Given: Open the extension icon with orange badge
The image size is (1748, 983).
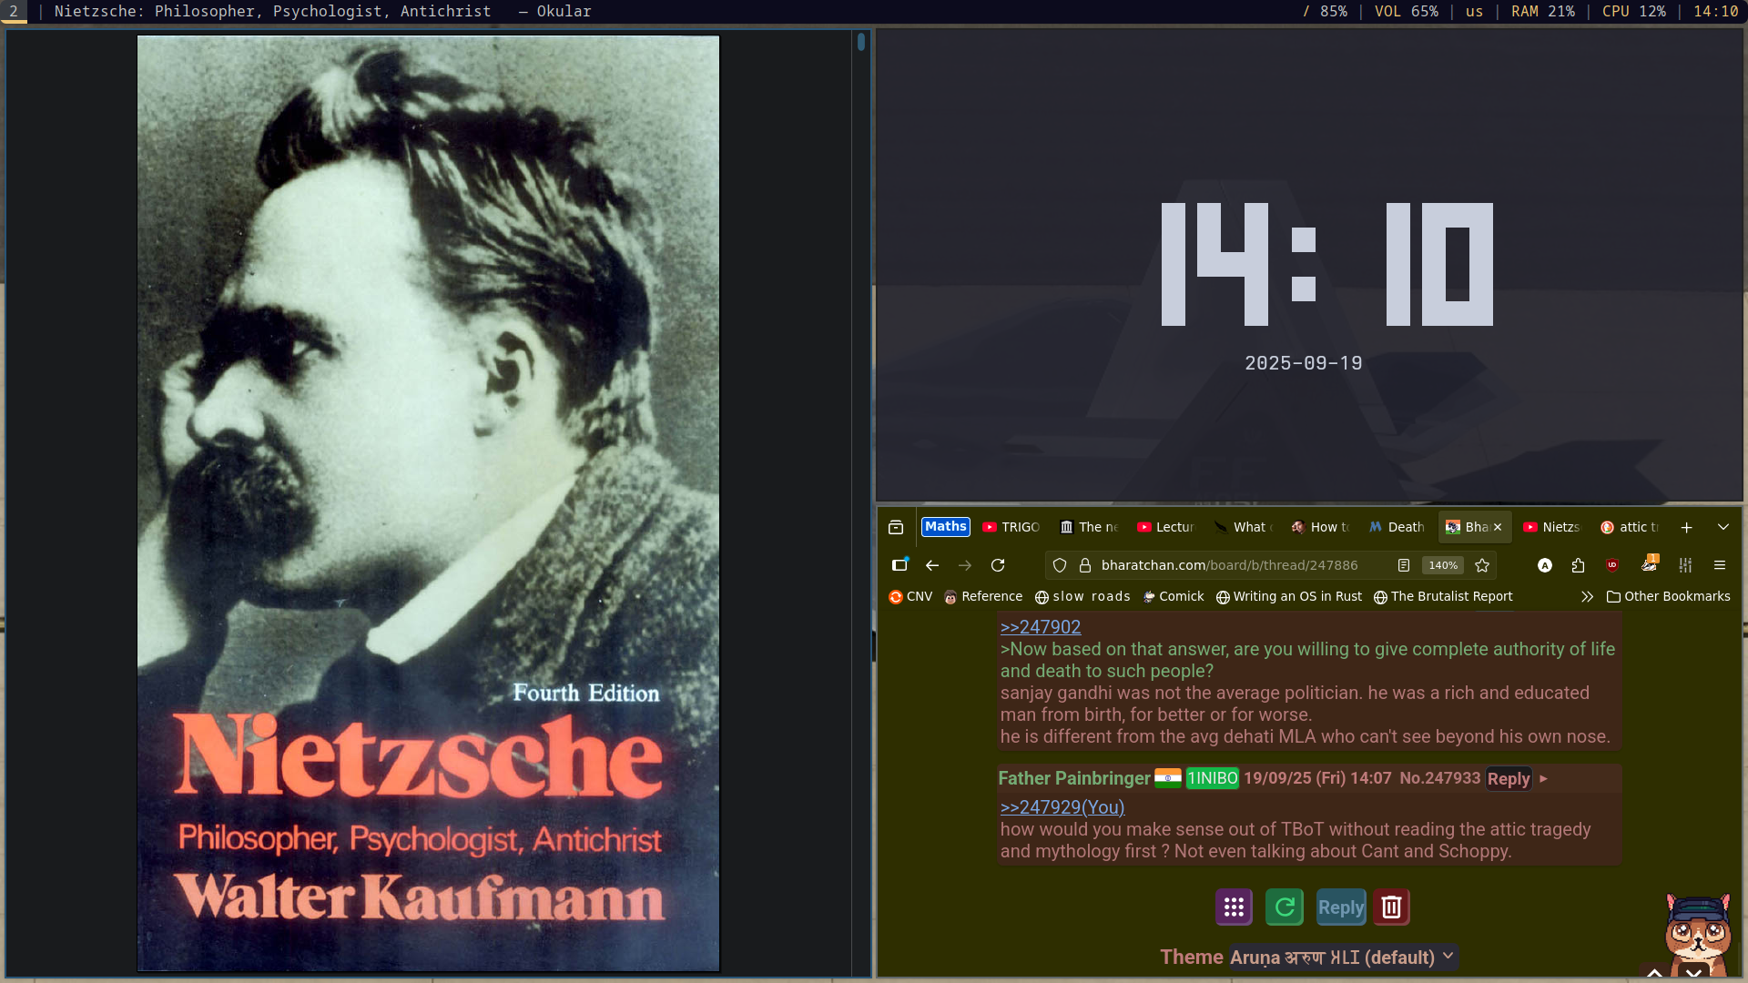Looking at the screenshot, I should [x=1650, y=564].
